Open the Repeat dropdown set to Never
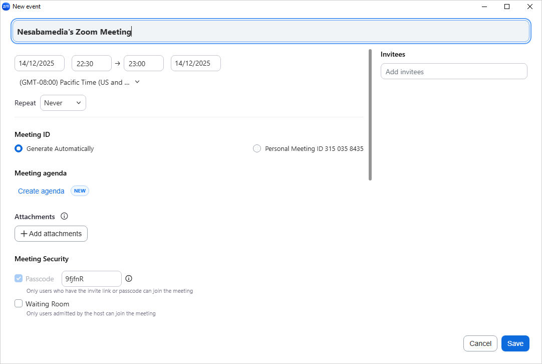 click(63, 103)
